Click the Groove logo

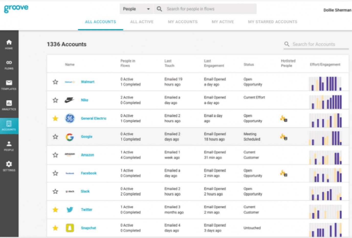(x=16, y=8)
